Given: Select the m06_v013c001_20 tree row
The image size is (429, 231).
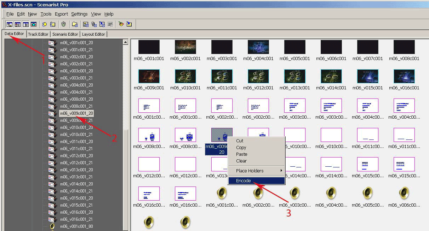Looking at the screenshot, I should coord(76,170).
